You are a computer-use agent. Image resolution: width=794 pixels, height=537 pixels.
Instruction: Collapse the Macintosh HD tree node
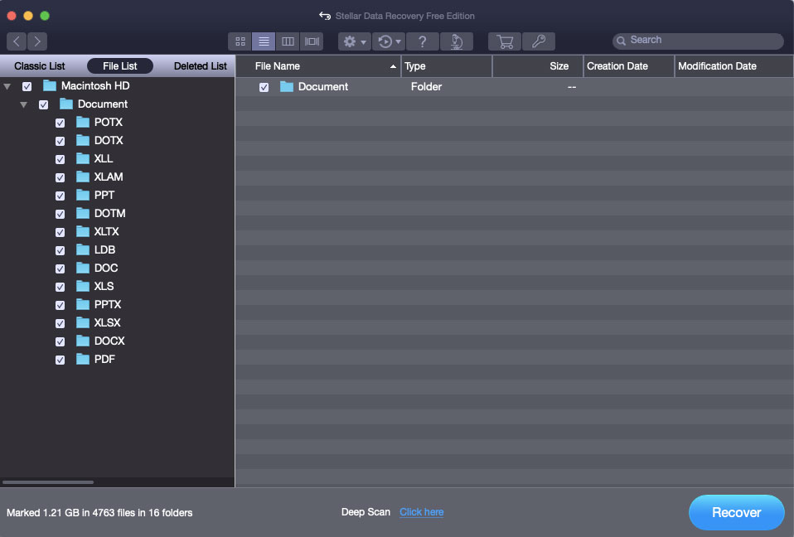pyautogui.click(x=7, y=86)
